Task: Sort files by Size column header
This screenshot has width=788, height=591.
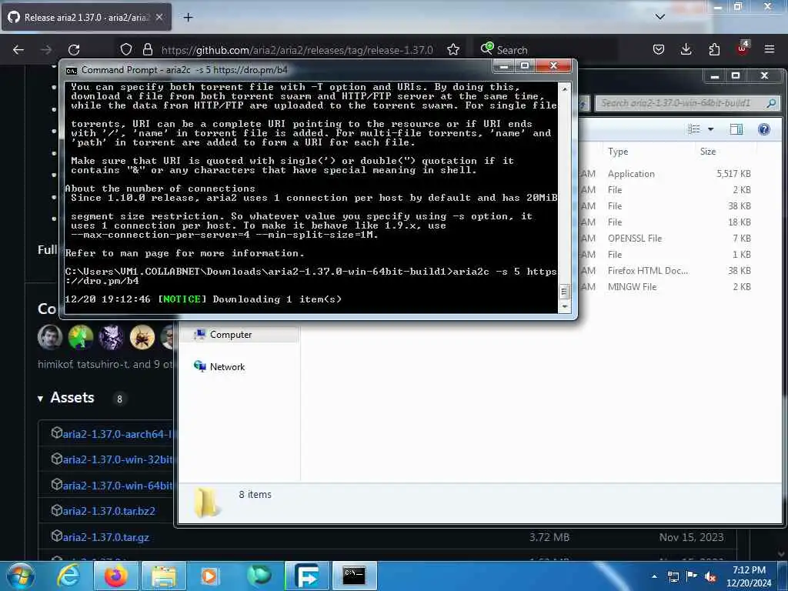Action: [x=708, y=152]
